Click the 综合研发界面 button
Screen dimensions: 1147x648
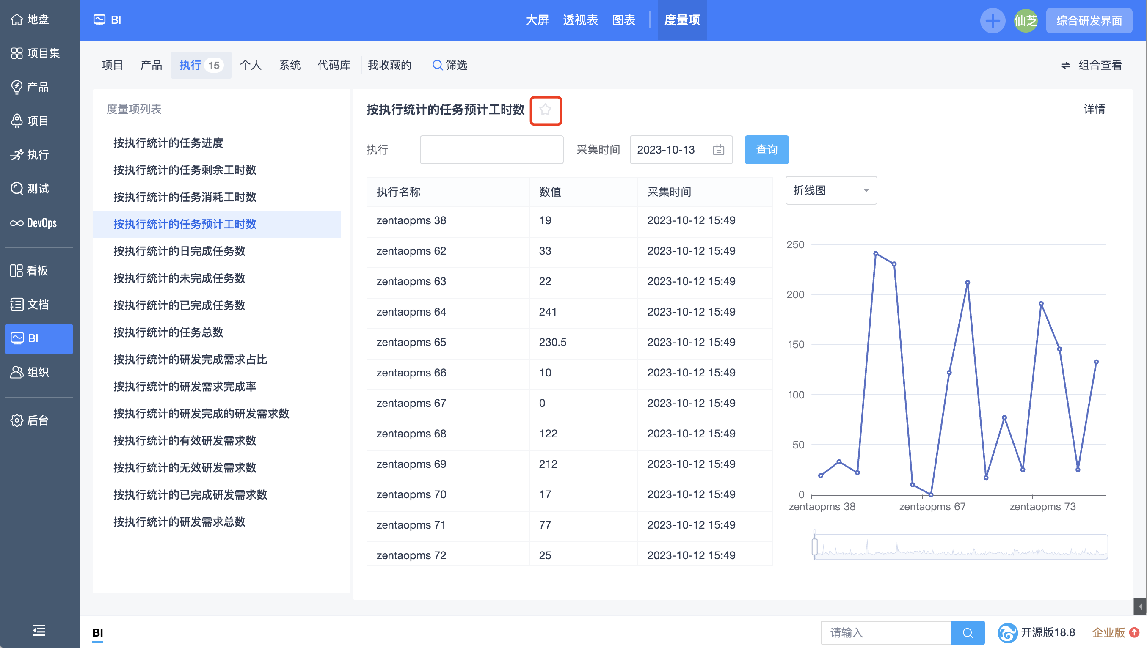click(x=1089, y=20)
